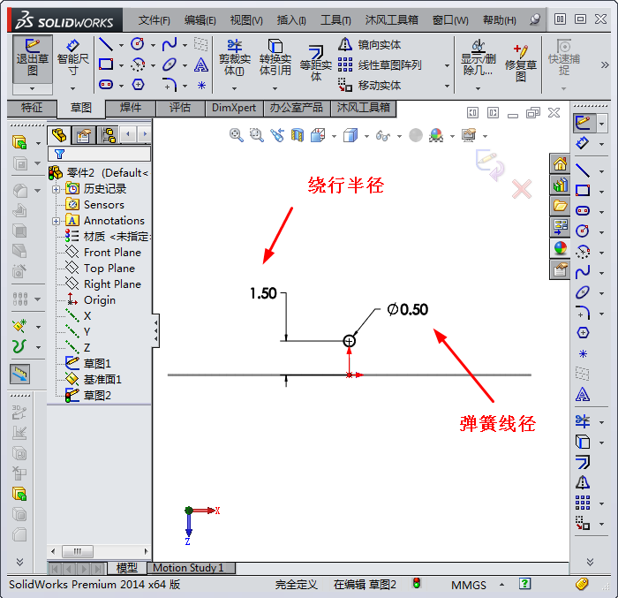Expand the 历史记录 tree node
The height and width of the screenshot is (598, 618).
click(57, 189)
